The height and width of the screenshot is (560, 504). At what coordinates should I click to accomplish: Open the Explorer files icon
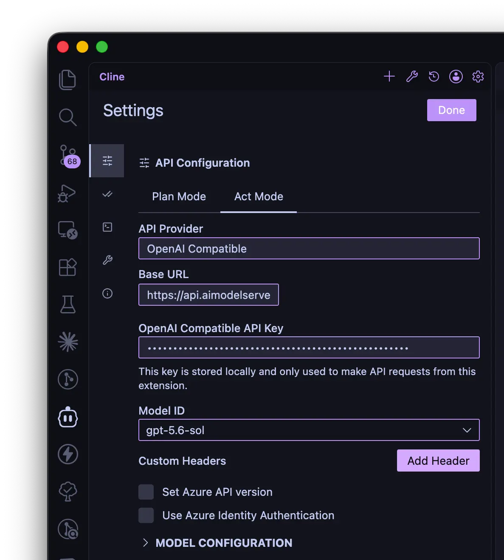coord(68,80)
